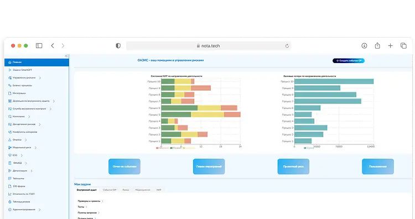Collapse the sidebar with double-chevron icon
The height and width of the screenshot is (219, 415).
click(x=66, y=56)
